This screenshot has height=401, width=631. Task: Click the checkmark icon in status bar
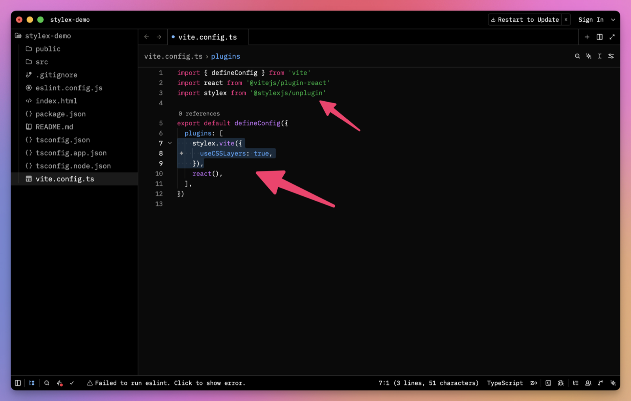(72, 383)
